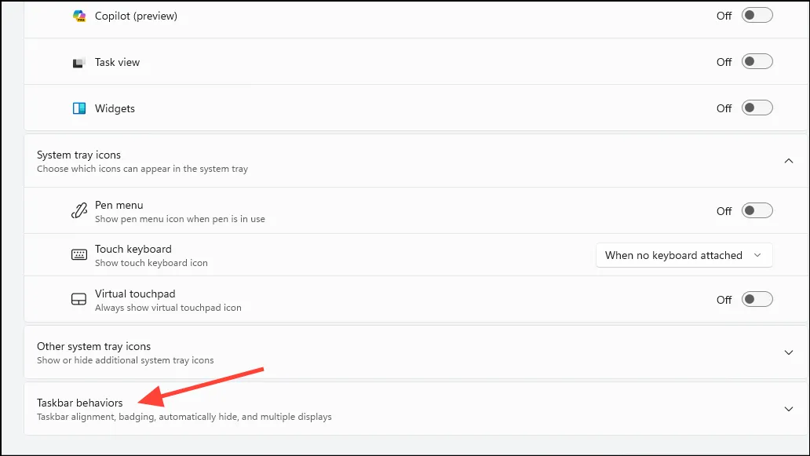Click 'Choose which icons can appear' description
The height and width of the screenshot is (456, 810).
click(142, 169)
